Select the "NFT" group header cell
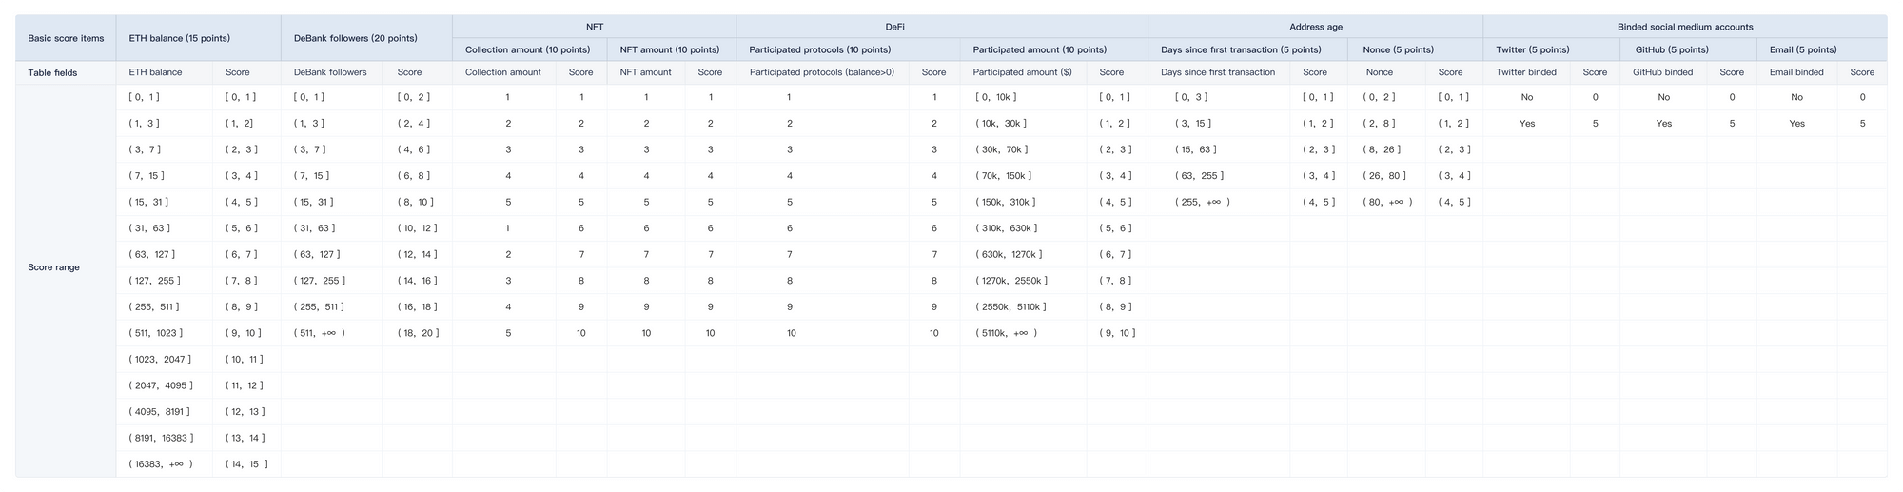Screen dimensions: 1903x492 [x=594, y=27]
